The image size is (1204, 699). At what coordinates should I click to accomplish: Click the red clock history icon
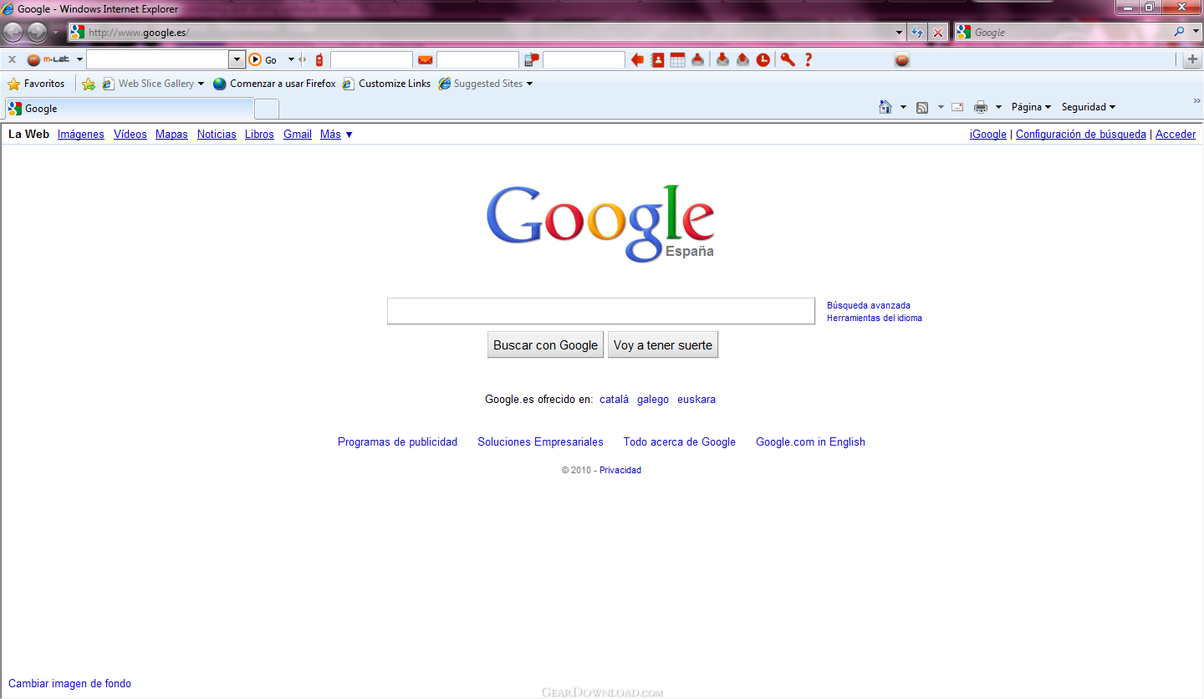pyautogui.click(x=763, y=59)
